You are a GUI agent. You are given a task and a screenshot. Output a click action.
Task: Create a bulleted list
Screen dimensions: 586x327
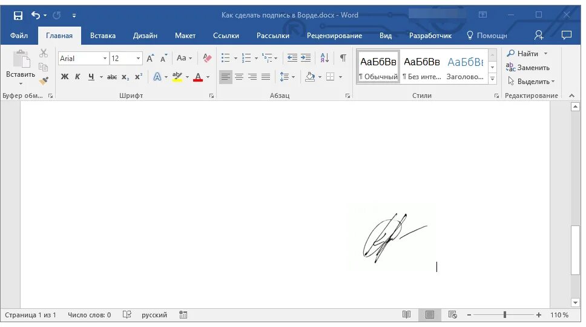[225, 58]
